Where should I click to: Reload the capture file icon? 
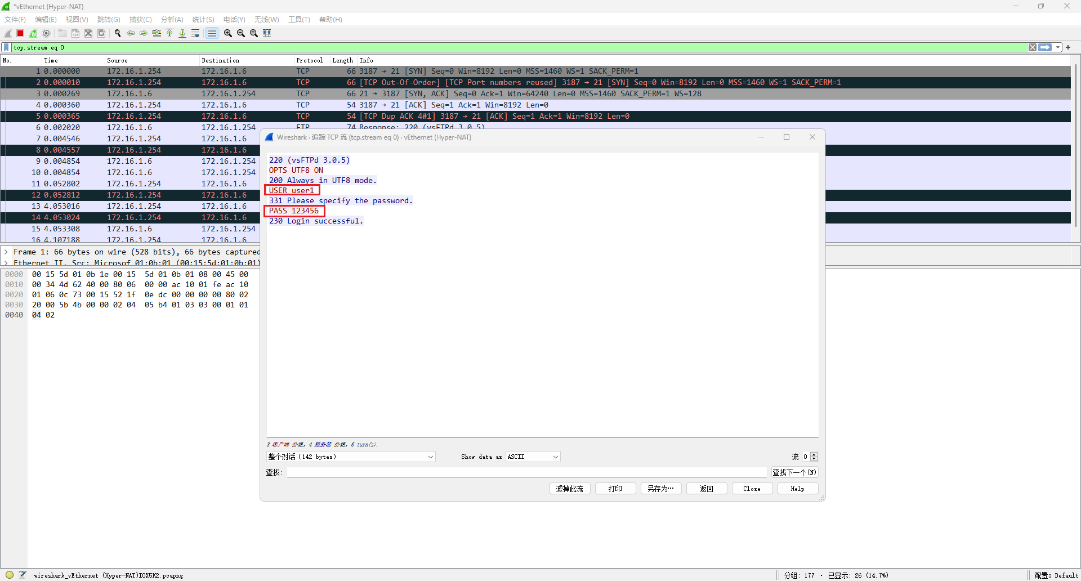(x=101, y=33)
